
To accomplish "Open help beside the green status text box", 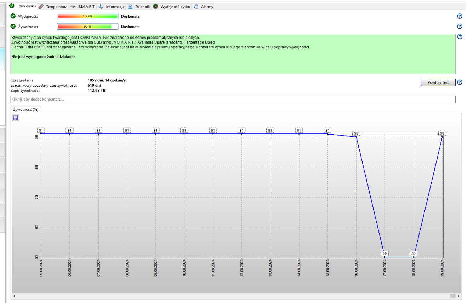I will [460, 37].
